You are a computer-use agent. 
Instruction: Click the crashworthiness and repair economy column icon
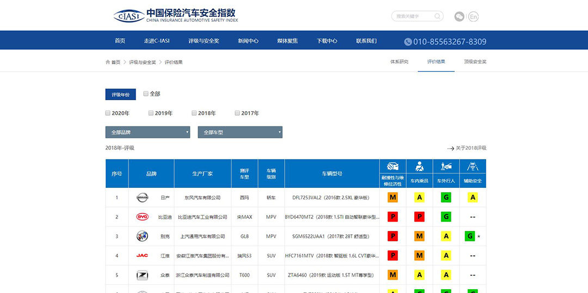click(393, 167)
